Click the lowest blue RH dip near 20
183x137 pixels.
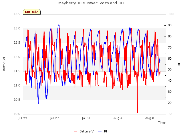(38, 103)
